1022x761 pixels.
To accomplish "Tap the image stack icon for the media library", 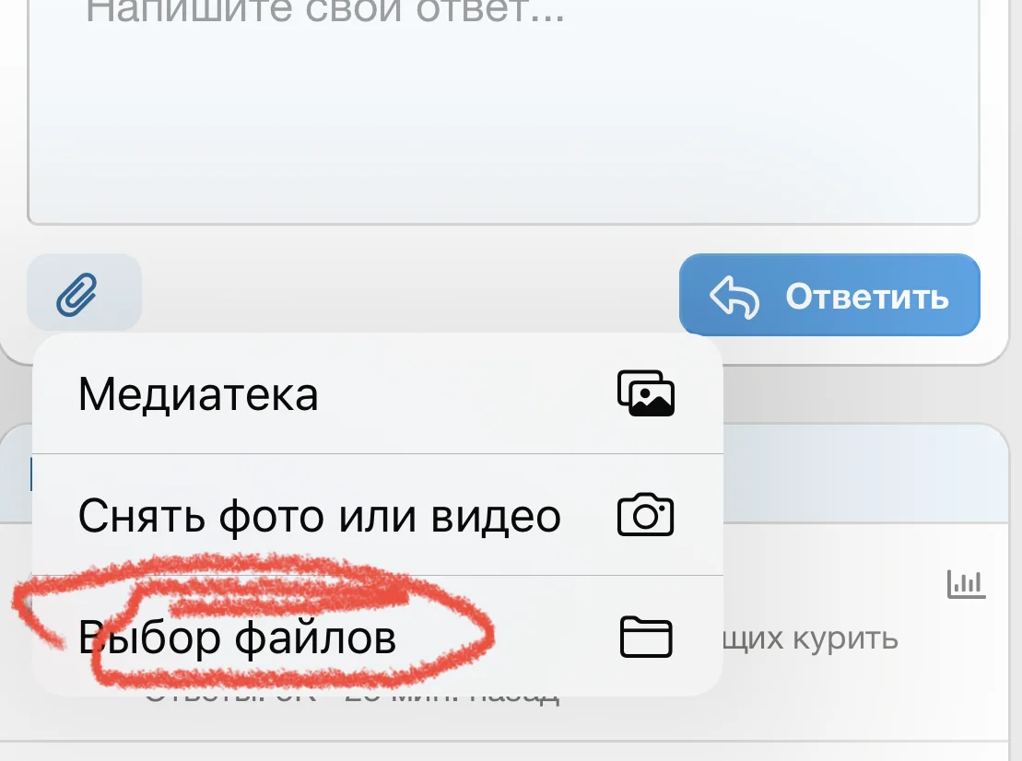I will point(646,393).
